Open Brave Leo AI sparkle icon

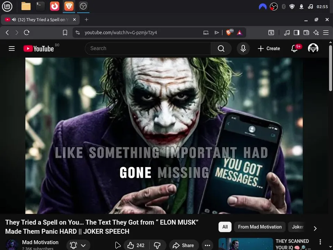tap(316, 33)
